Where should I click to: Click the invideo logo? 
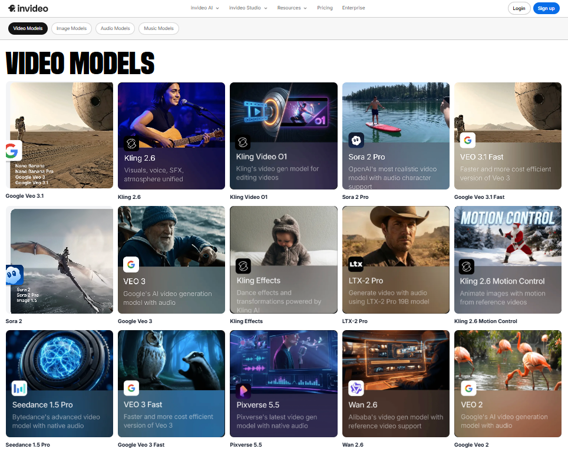pyautogui.click(x=28, y=8)
